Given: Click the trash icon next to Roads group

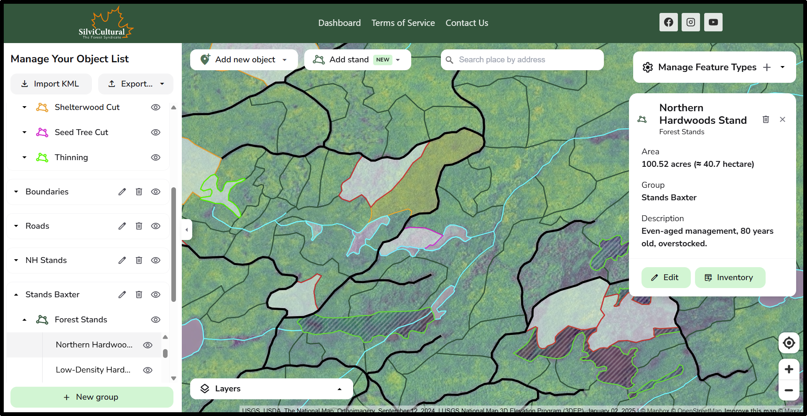Looking at the screenshot, I should [x=139, y=226].
